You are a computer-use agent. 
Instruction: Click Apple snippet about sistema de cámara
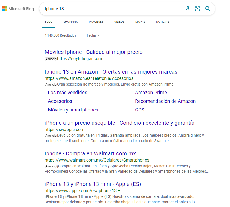121,199
